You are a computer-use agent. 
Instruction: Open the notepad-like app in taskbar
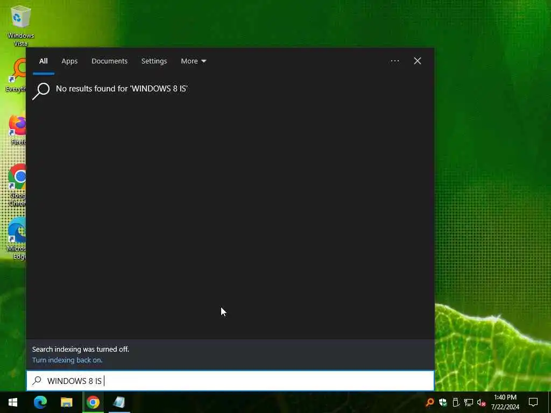click(119, 402)
